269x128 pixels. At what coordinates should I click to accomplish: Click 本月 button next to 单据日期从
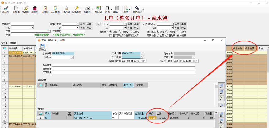pos(82,24)
